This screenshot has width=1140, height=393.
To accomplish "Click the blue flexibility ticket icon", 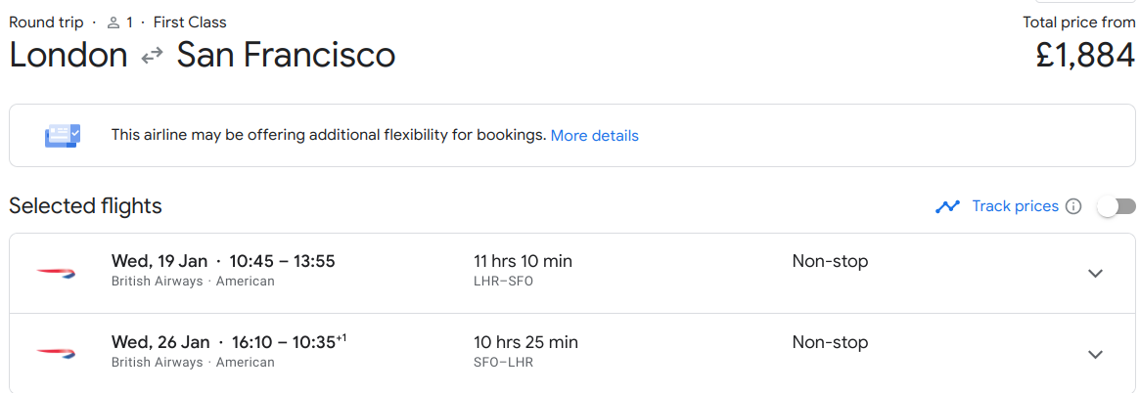I will coord(63,135).
